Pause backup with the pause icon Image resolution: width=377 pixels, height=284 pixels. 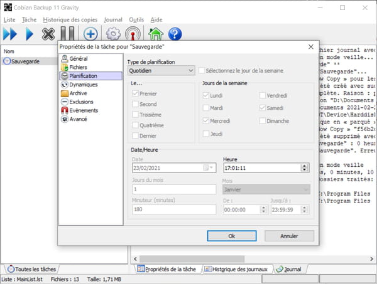(x=67, y=34)
